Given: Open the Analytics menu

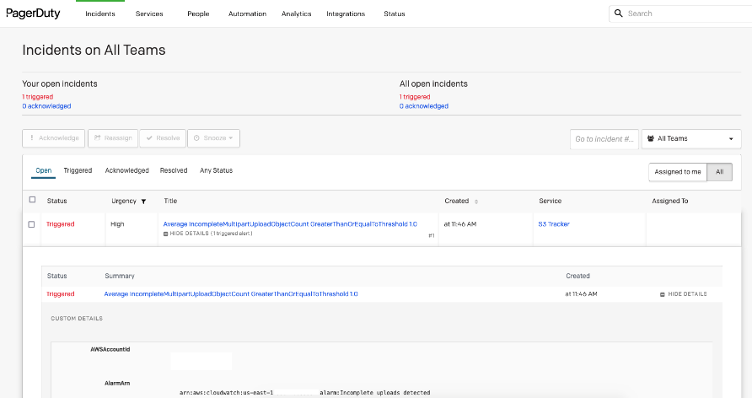Looking at the screenshot, I should (x=297, y=13).
